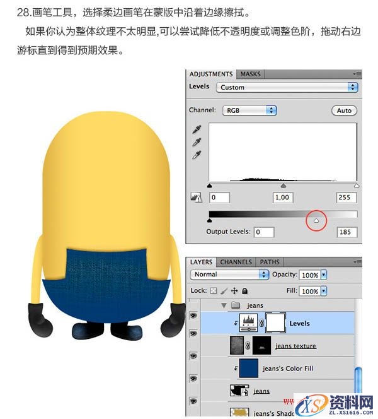Collapse the jeans group triangle

(224, 305)
